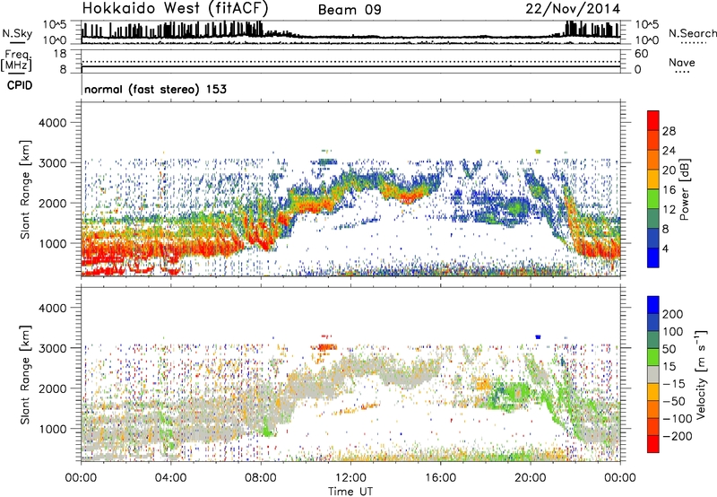
Task: Click the '2000' tick in the velocity panel
Action: [x=52, y=388]
